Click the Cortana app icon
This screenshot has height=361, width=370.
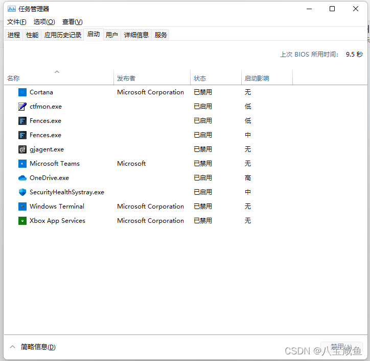point(22,92)
